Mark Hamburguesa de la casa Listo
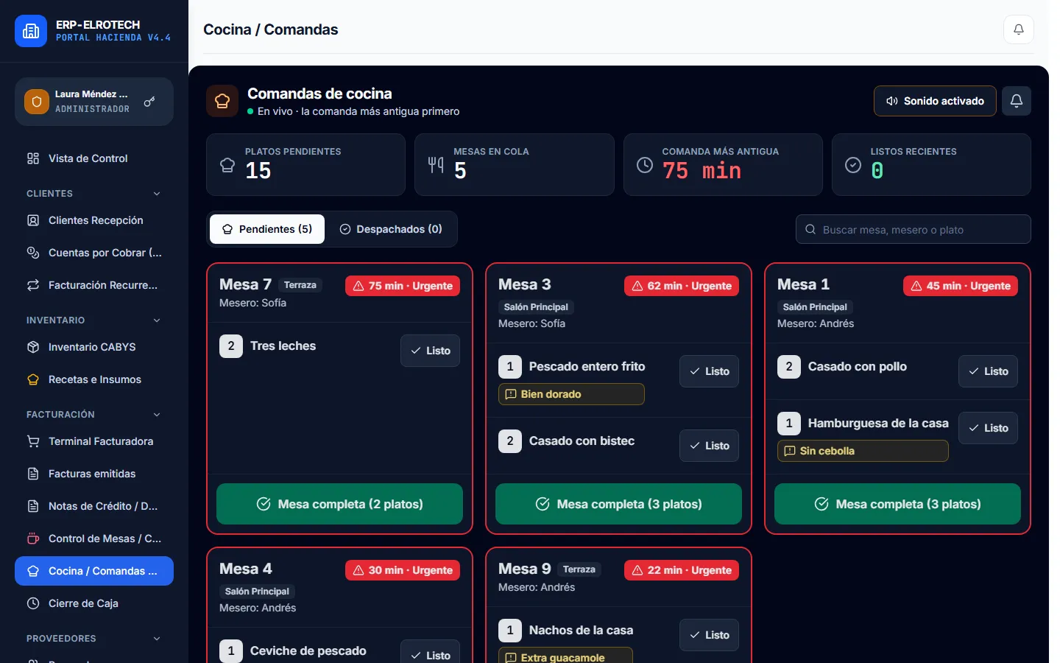This screenshot has width=1060, height=663. pyautogui.click(x=989, y=428)
